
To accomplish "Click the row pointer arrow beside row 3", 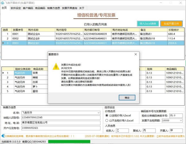I will 3,43.
